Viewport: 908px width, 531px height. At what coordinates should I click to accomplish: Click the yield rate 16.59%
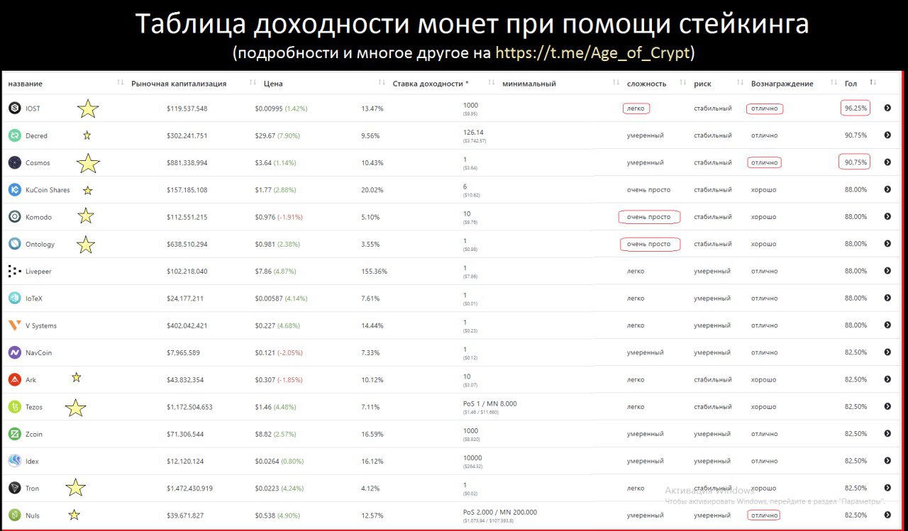tap(372, 434)
